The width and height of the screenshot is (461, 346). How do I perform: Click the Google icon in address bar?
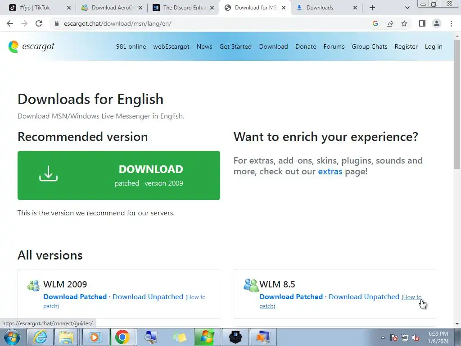pos(375,23)
